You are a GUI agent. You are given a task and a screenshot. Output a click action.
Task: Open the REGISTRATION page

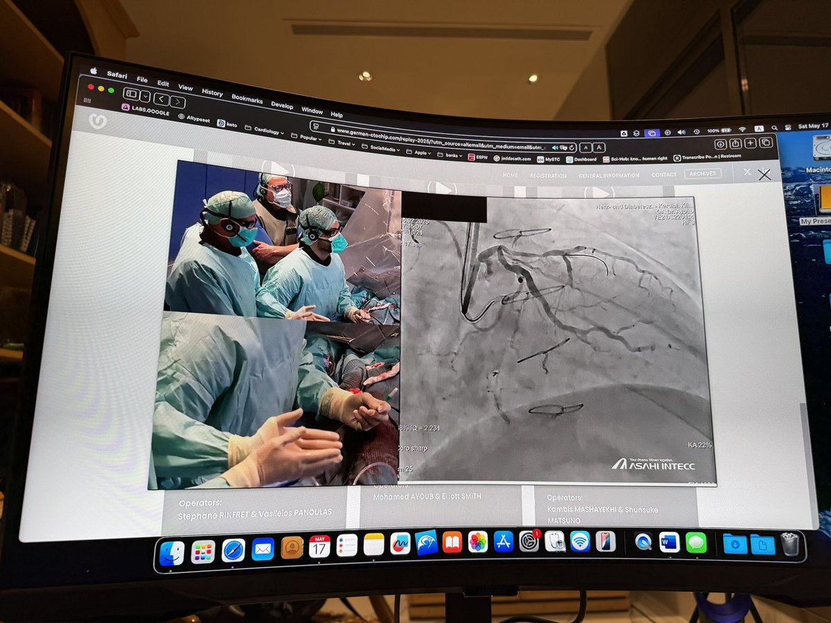pyautogui.click(x=548, y=176)
